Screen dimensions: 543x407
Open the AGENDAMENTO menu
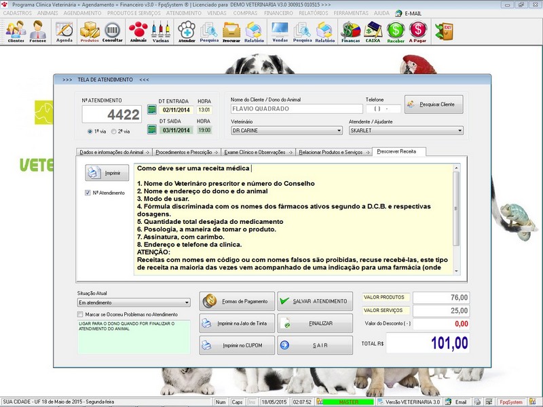pos(82,13)
